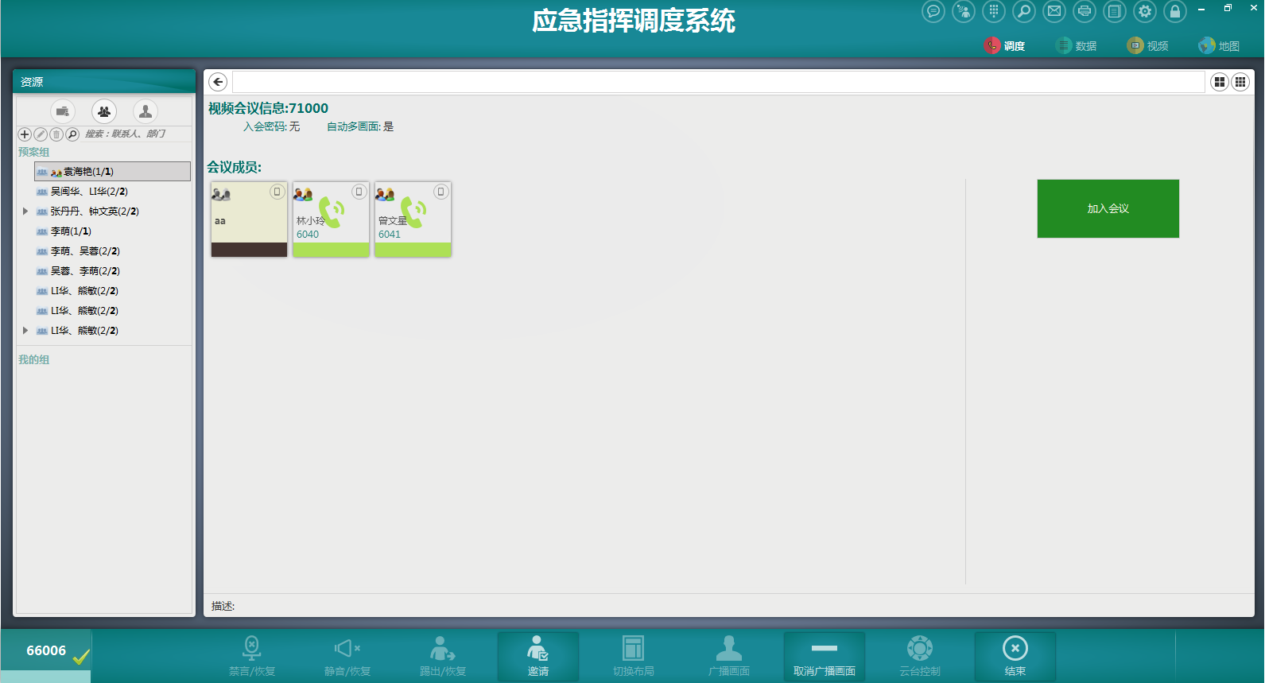Click the printer icon in top bar
Image resolution: width=1265 pixels, height=683 pixels.
(x=1084, y=11)
